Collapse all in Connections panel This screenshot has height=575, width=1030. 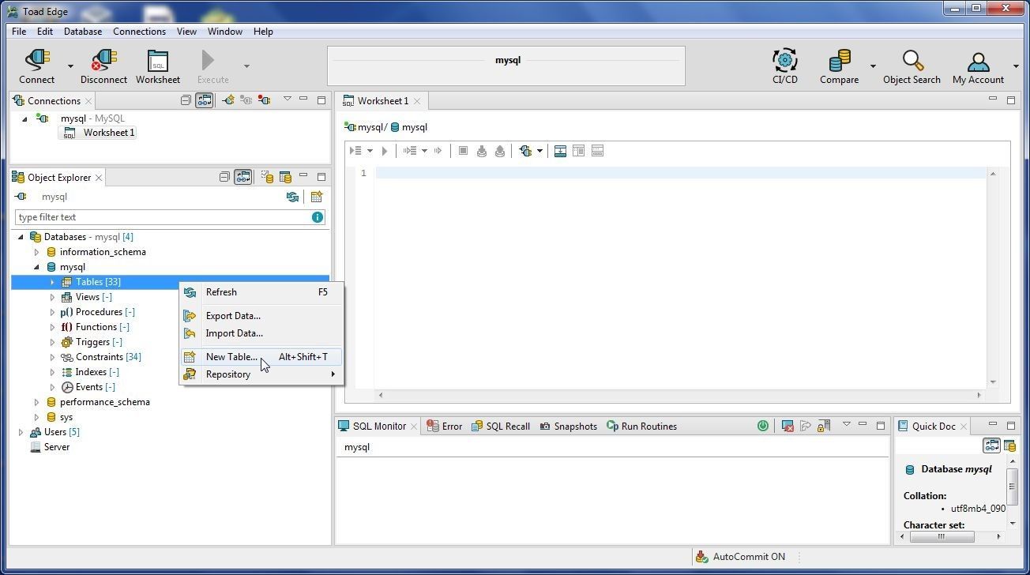pyautogui.click(x=186, y=100)
